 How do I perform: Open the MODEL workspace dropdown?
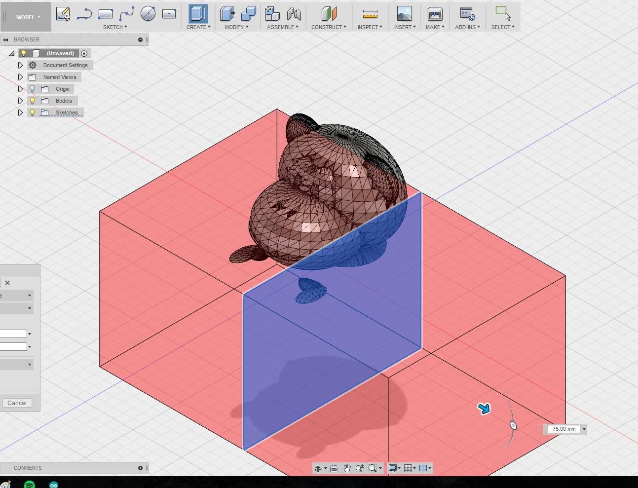click(28, 17)
